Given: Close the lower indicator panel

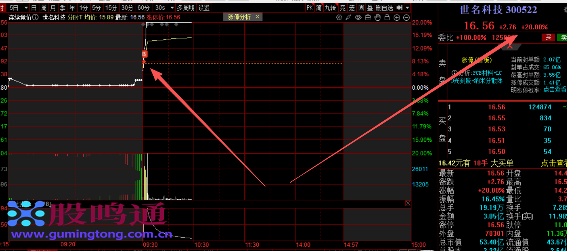Looking at the screenshot, I should (x=408, y=203).
